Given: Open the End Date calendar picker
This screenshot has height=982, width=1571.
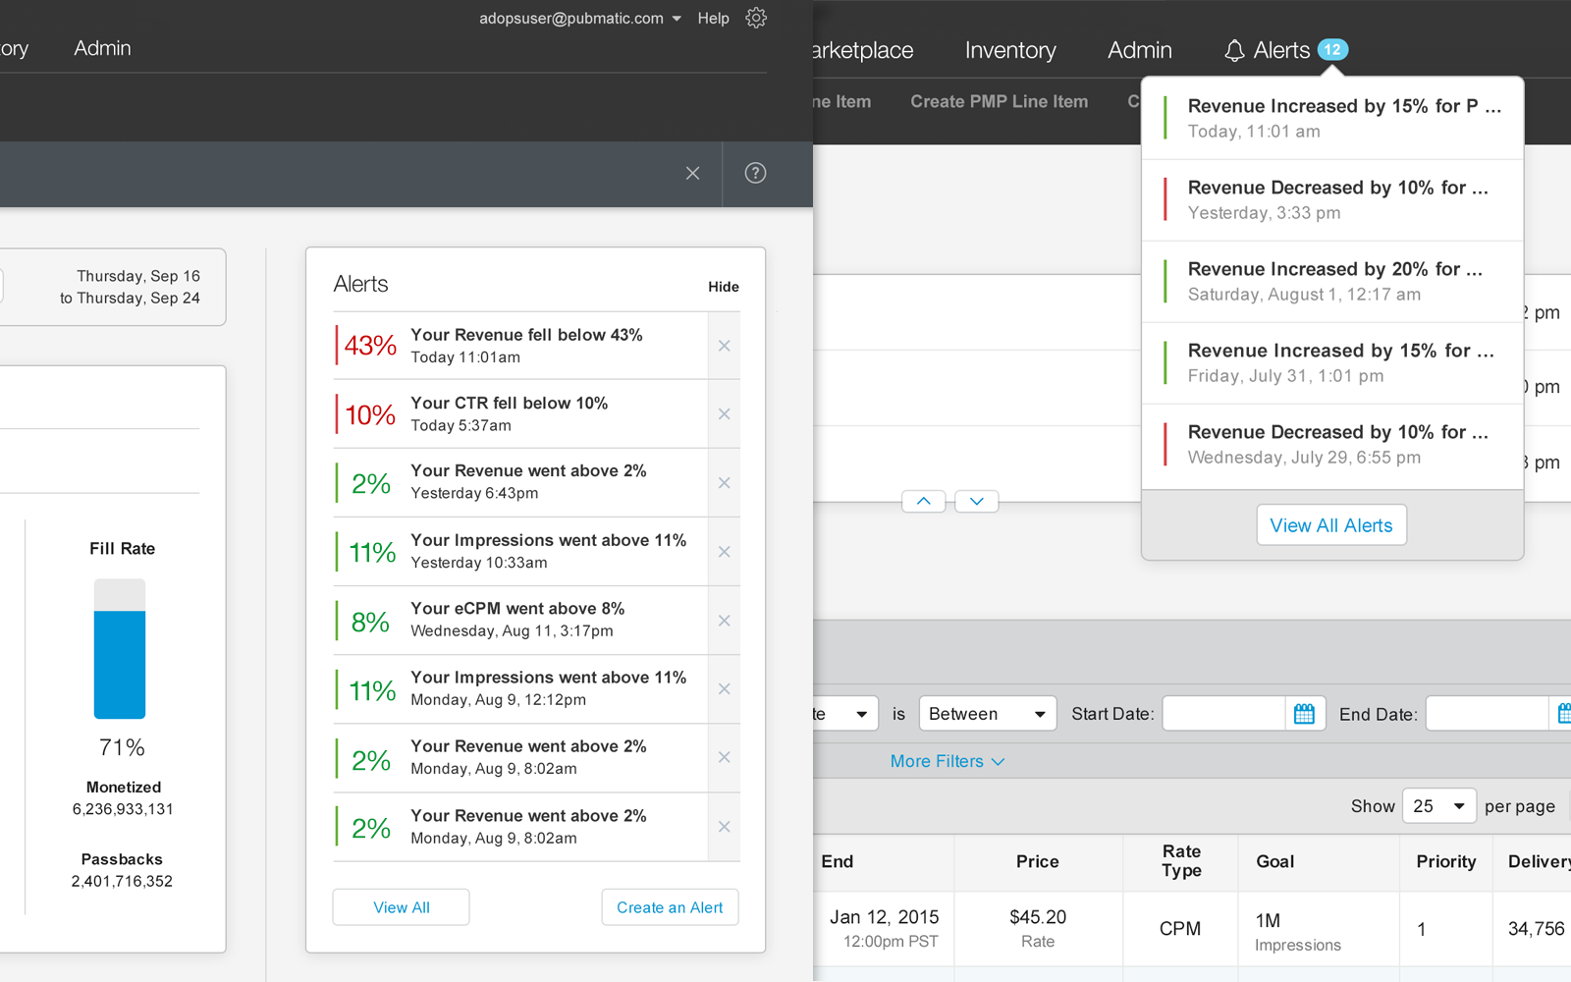Looking at the screenshot, I should [1564, 713].
